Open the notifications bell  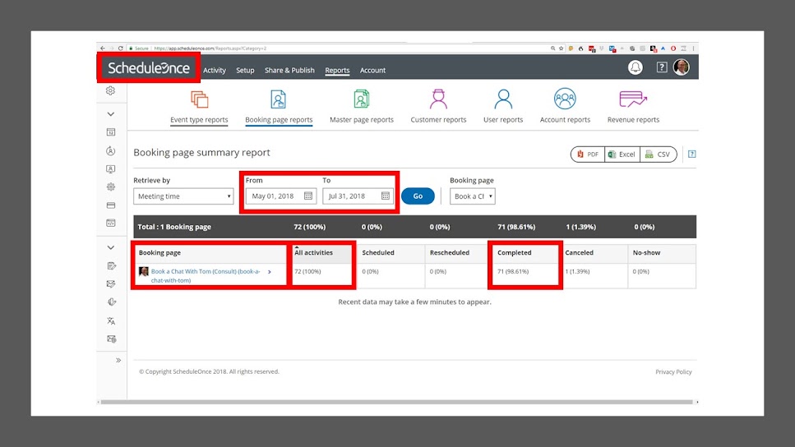click(636, 67)
